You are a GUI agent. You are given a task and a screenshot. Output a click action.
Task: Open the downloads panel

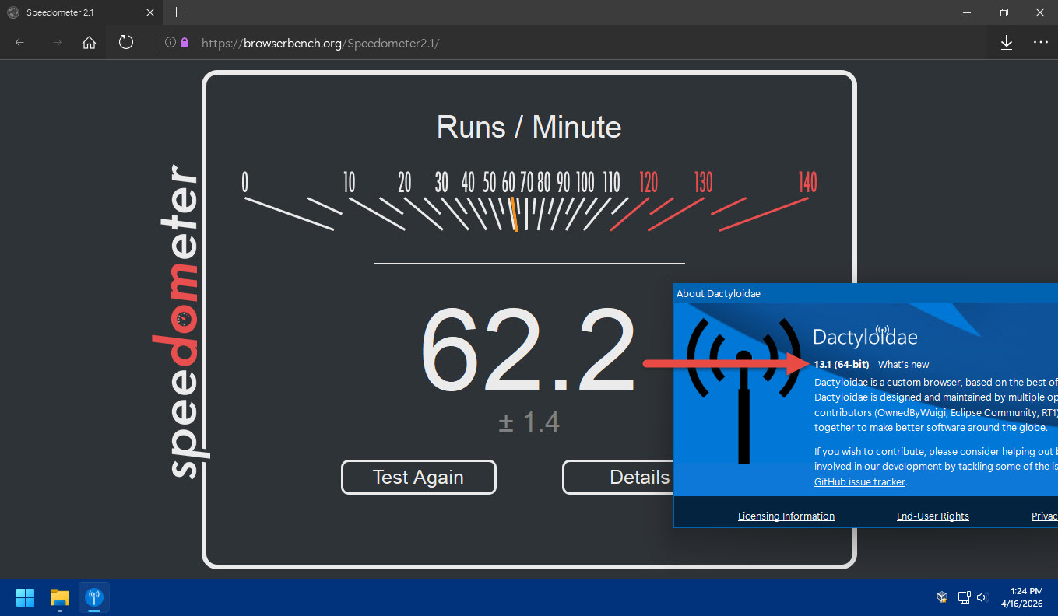tap(1006, 43)
